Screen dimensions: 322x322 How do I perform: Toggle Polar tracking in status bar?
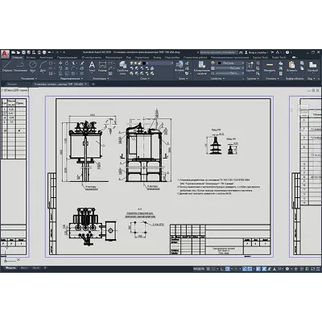pos(228,269)
